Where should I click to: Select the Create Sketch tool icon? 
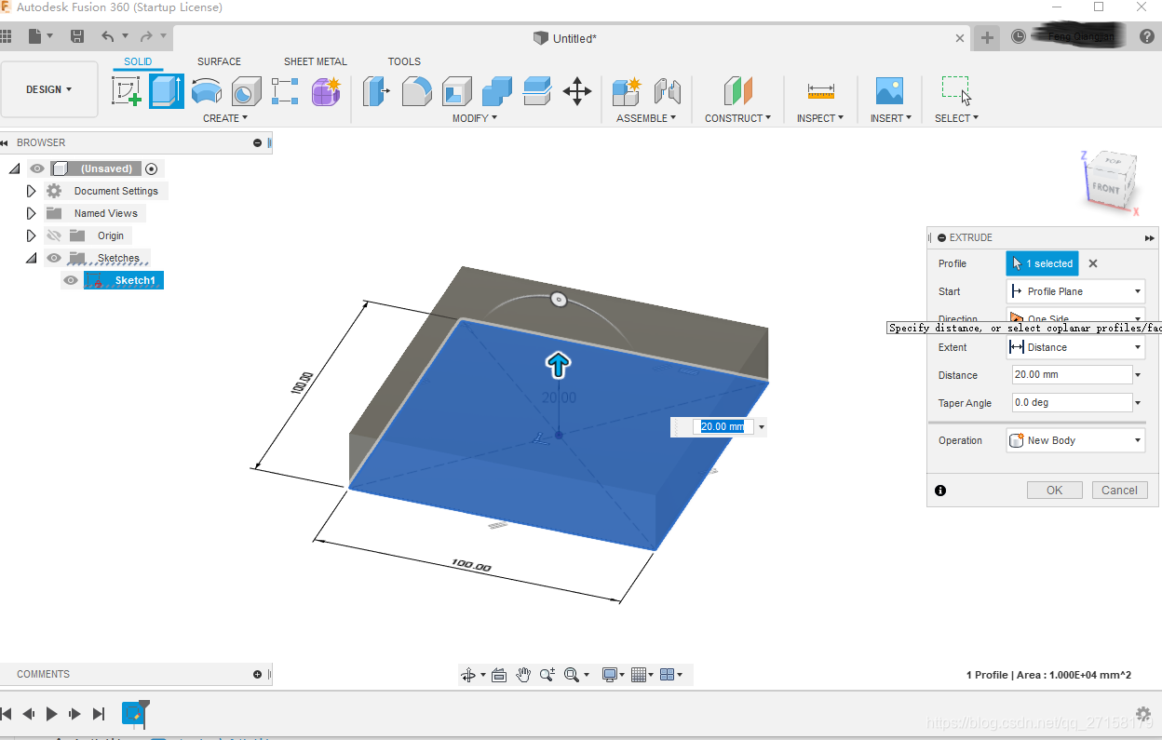[126, 91]
